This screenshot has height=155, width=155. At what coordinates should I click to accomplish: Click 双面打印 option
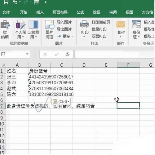(x=99, y=36)
